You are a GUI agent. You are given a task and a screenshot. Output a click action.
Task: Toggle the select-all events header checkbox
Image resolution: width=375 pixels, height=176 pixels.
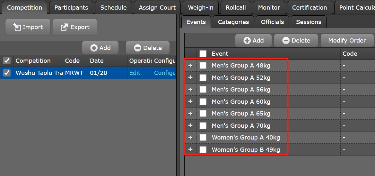tap(203, 53)
